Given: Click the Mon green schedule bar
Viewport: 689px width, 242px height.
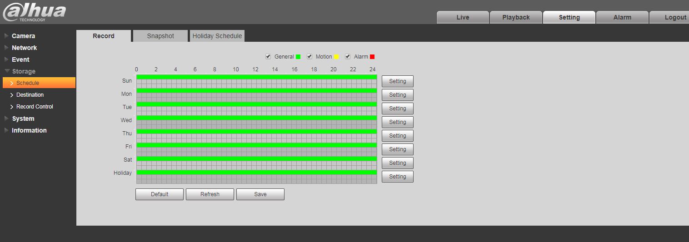Looking at the screenshot, I should (256, 90).
